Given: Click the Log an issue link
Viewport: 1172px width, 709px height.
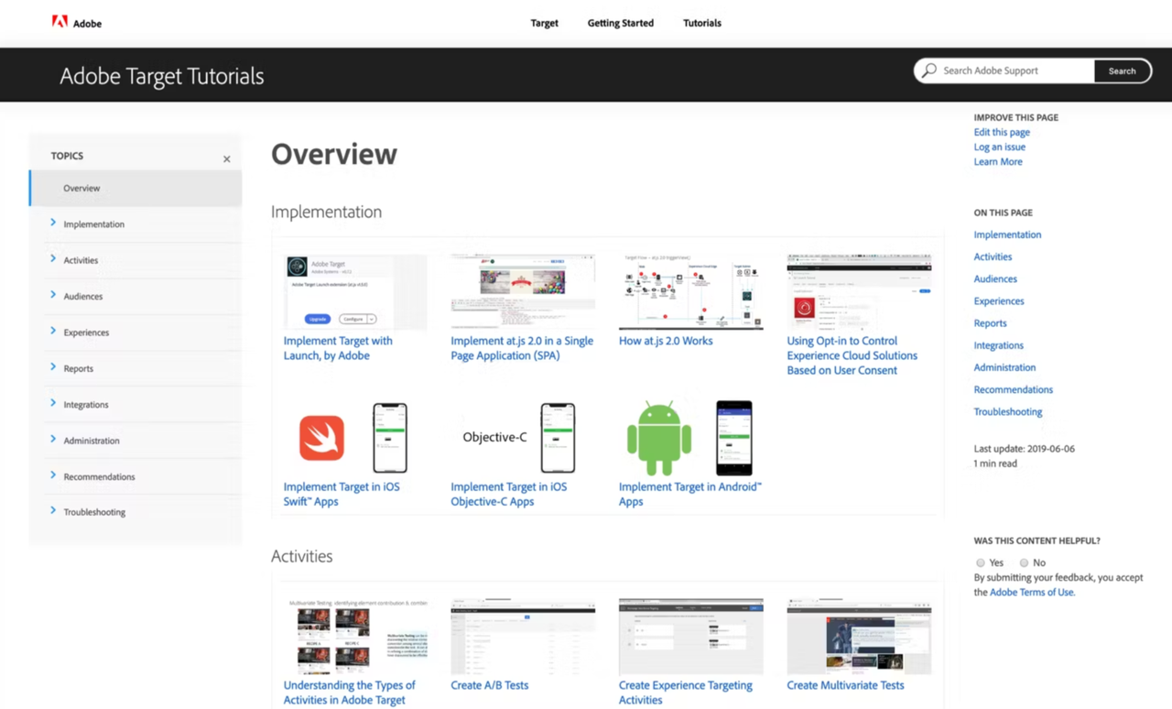Looking at the screenshot, I should pyautogui.click(x=1000, y=147).
